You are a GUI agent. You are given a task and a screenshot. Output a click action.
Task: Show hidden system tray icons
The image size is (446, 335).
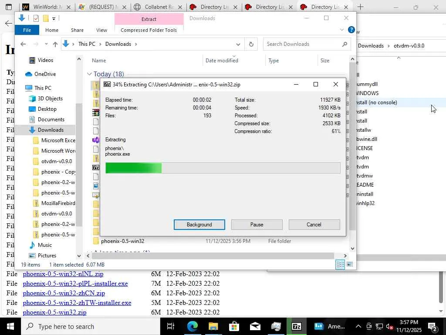click(x=358, y=326)
